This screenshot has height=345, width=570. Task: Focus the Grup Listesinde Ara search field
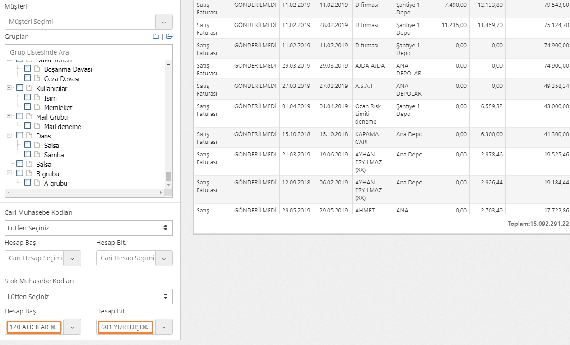point(88,52)
